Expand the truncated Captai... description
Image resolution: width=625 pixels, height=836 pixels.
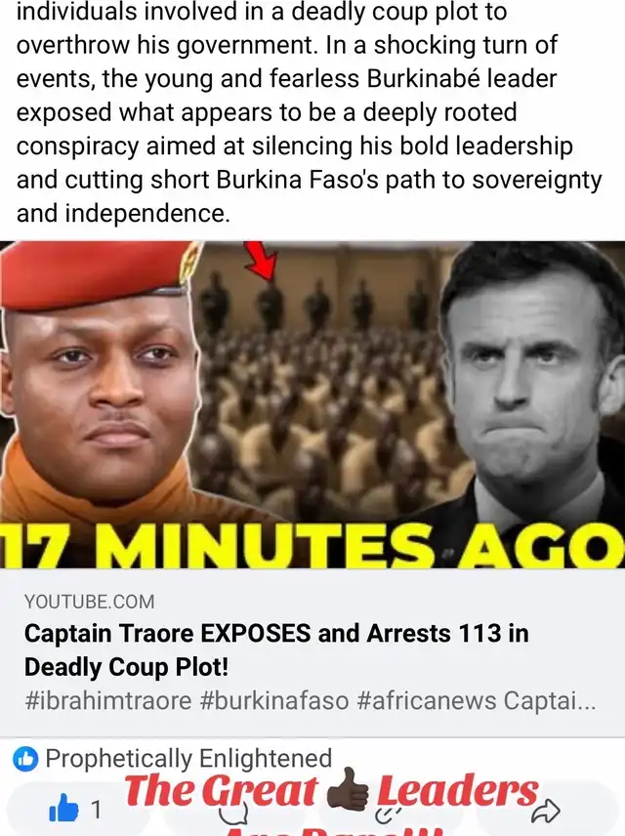[549, 700]
